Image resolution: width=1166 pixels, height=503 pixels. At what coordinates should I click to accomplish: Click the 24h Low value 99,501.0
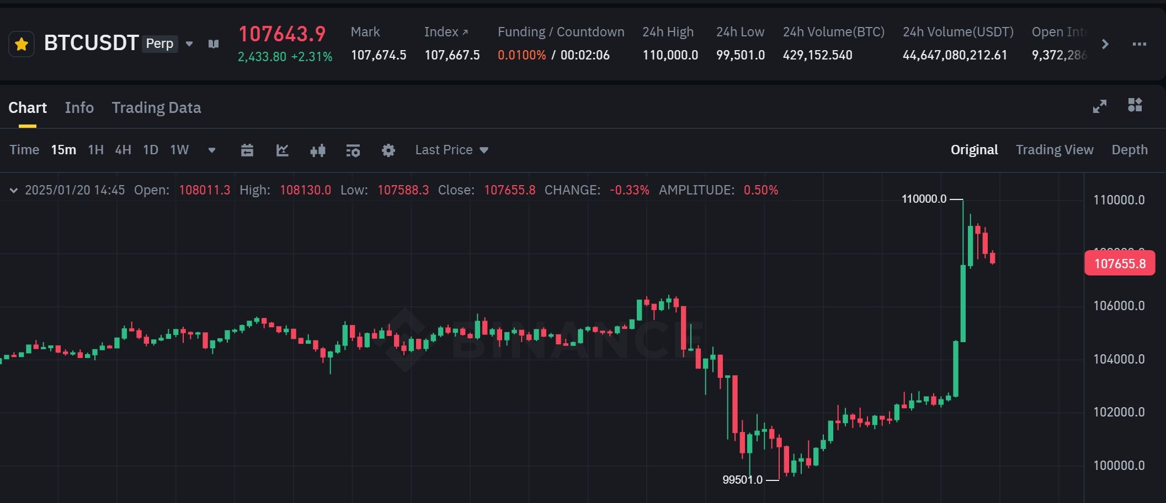click(x=741, y=55)
